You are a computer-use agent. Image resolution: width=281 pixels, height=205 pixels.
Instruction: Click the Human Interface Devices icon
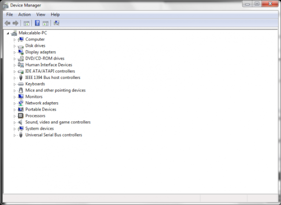(x=21, y=65)
